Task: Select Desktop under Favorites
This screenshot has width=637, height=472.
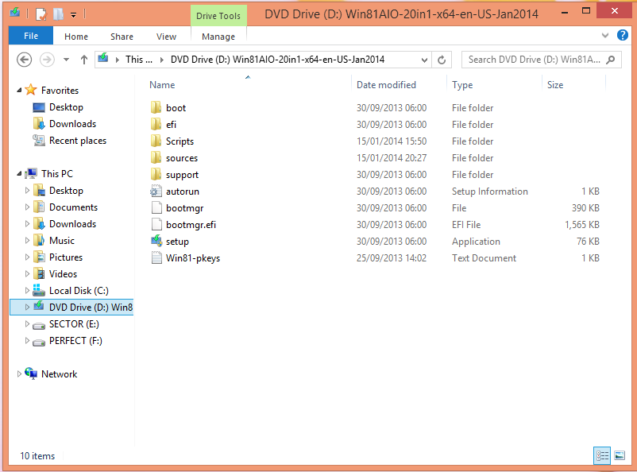Action: tap(66, 107)
